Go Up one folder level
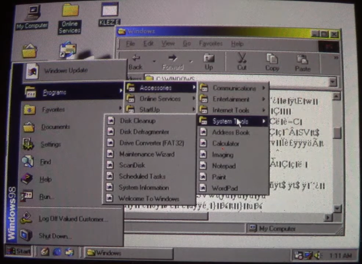 pyautogui.click(x=209, y=62)
